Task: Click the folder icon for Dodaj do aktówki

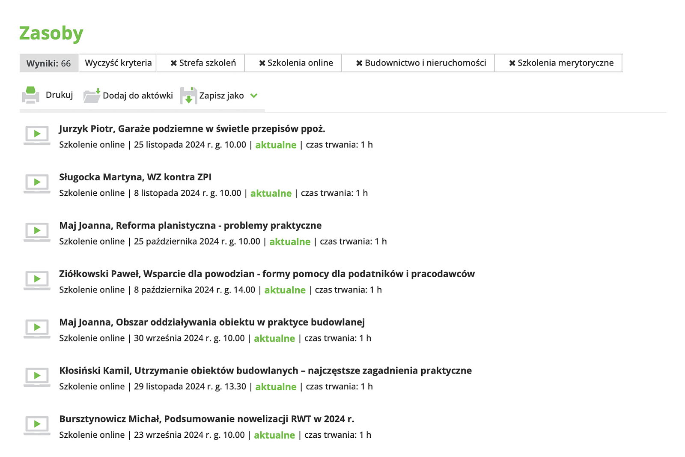Action: point(92,96)
